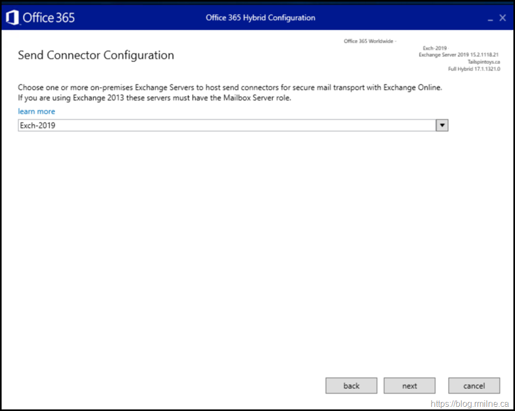The width and height of the screenshot is (515, 411).
Task: Click the Choose on-premises Exchange Servers instruction line
Action: click(230, 88)
